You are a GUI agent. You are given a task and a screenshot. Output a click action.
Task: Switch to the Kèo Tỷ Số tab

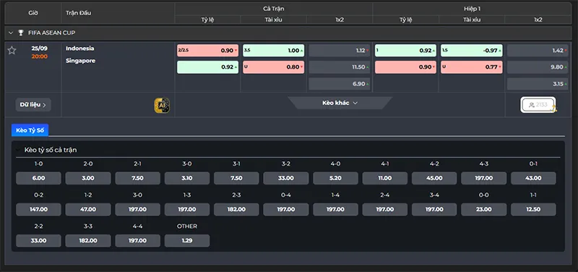click(x=30, y=130)
